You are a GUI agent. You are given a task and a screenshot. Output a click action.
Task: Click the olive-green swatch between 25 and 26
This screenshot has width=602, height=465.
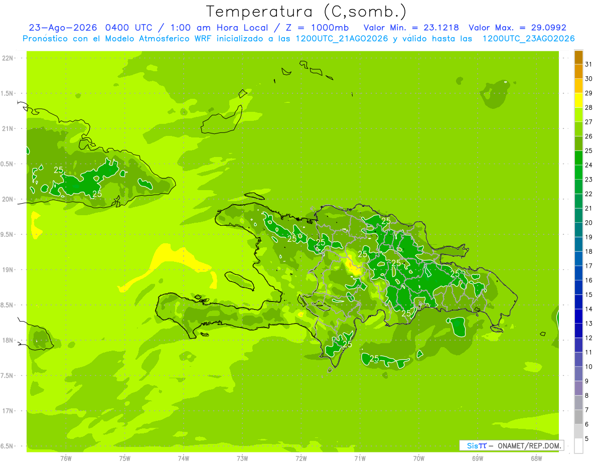[x=578, y=144]
